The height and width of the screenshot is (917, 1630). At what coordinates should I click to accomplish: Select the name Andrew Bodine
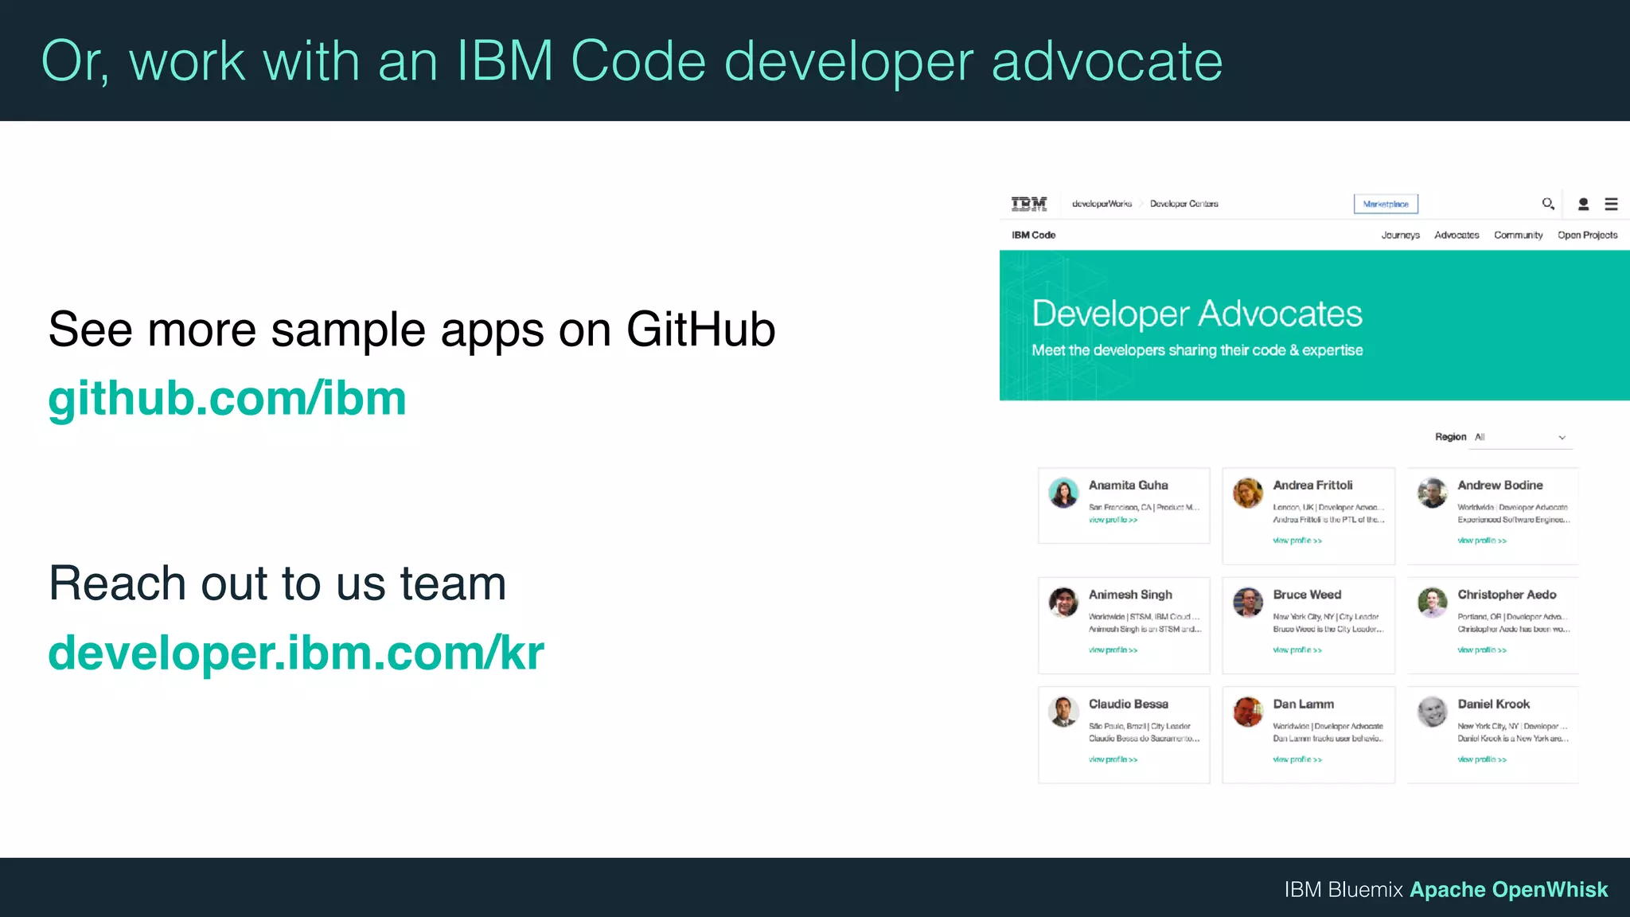click(x=1499, y=485)
